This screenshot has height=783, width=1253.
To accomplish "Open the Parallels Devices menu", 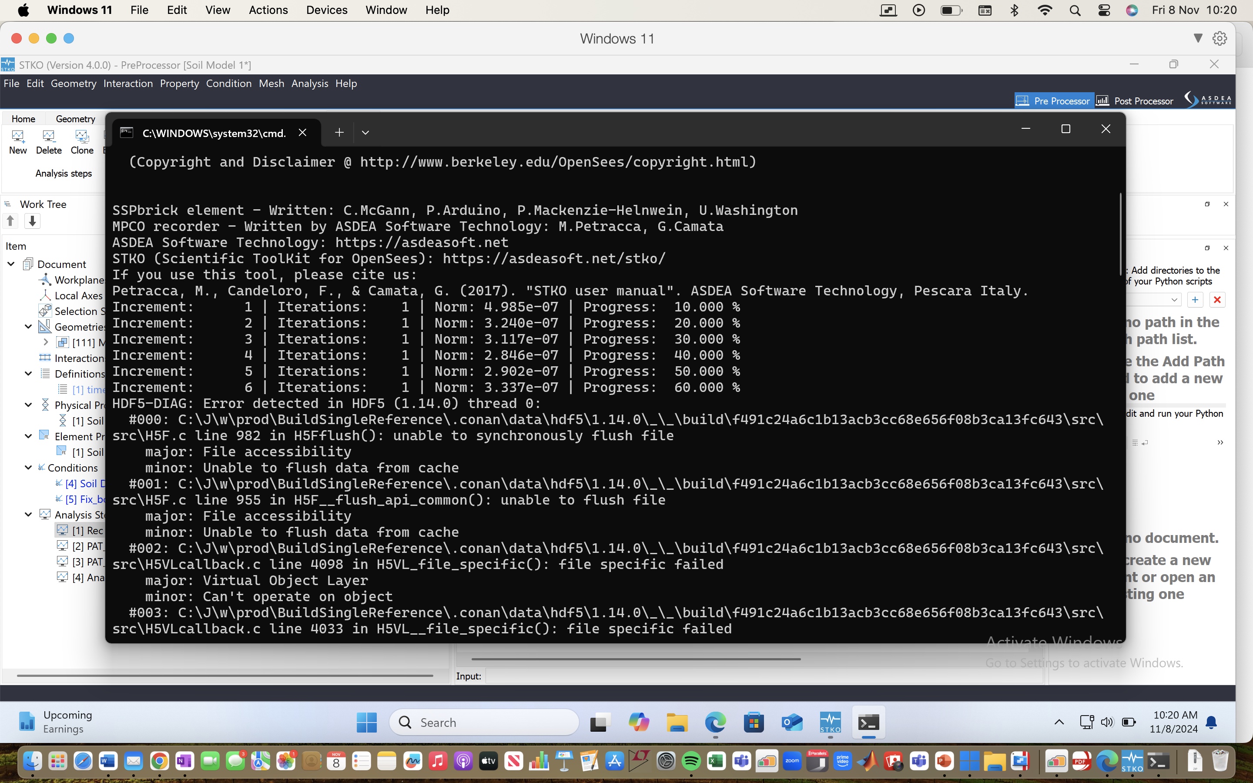I will click(x=327, y=10).
